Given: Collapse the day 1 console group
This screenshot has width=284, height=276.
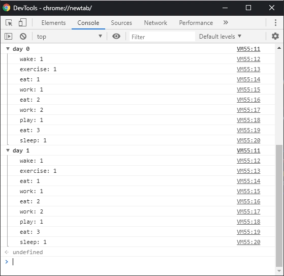Looking at the screenshot, I should tap(8, 150).
